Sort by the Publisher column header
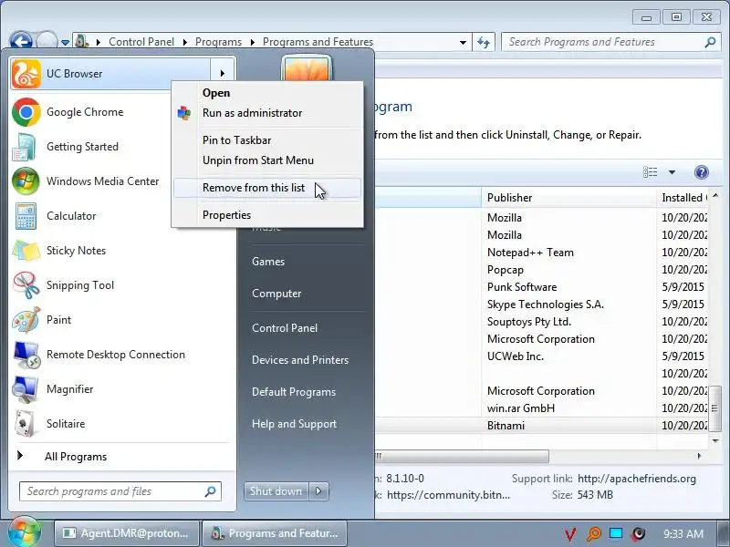The image size is (730, 547). point(568,198)
